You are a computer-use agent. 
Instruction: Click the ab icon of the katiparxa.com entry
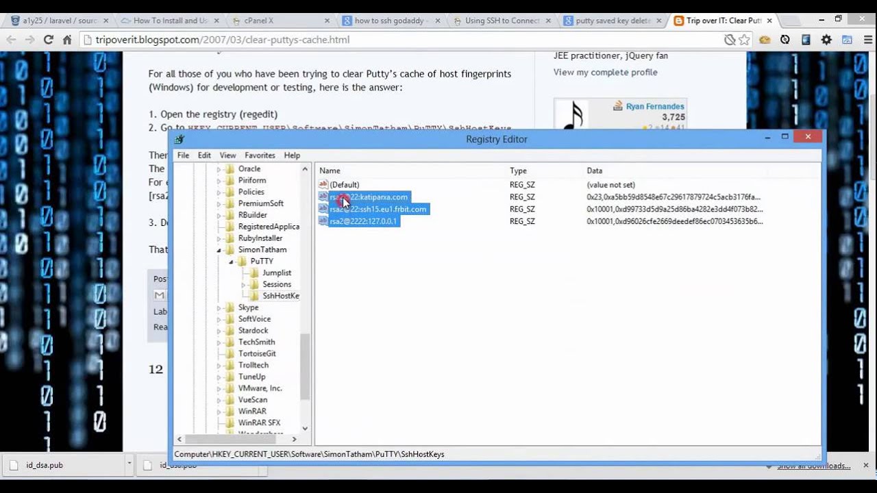323,197
